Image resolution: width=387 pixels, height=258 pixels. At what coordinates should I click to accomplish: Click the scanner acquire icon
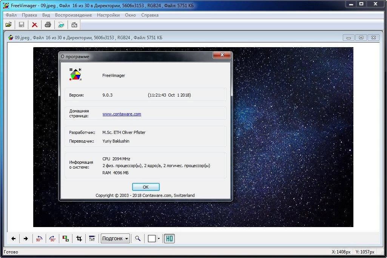[61, 25]
